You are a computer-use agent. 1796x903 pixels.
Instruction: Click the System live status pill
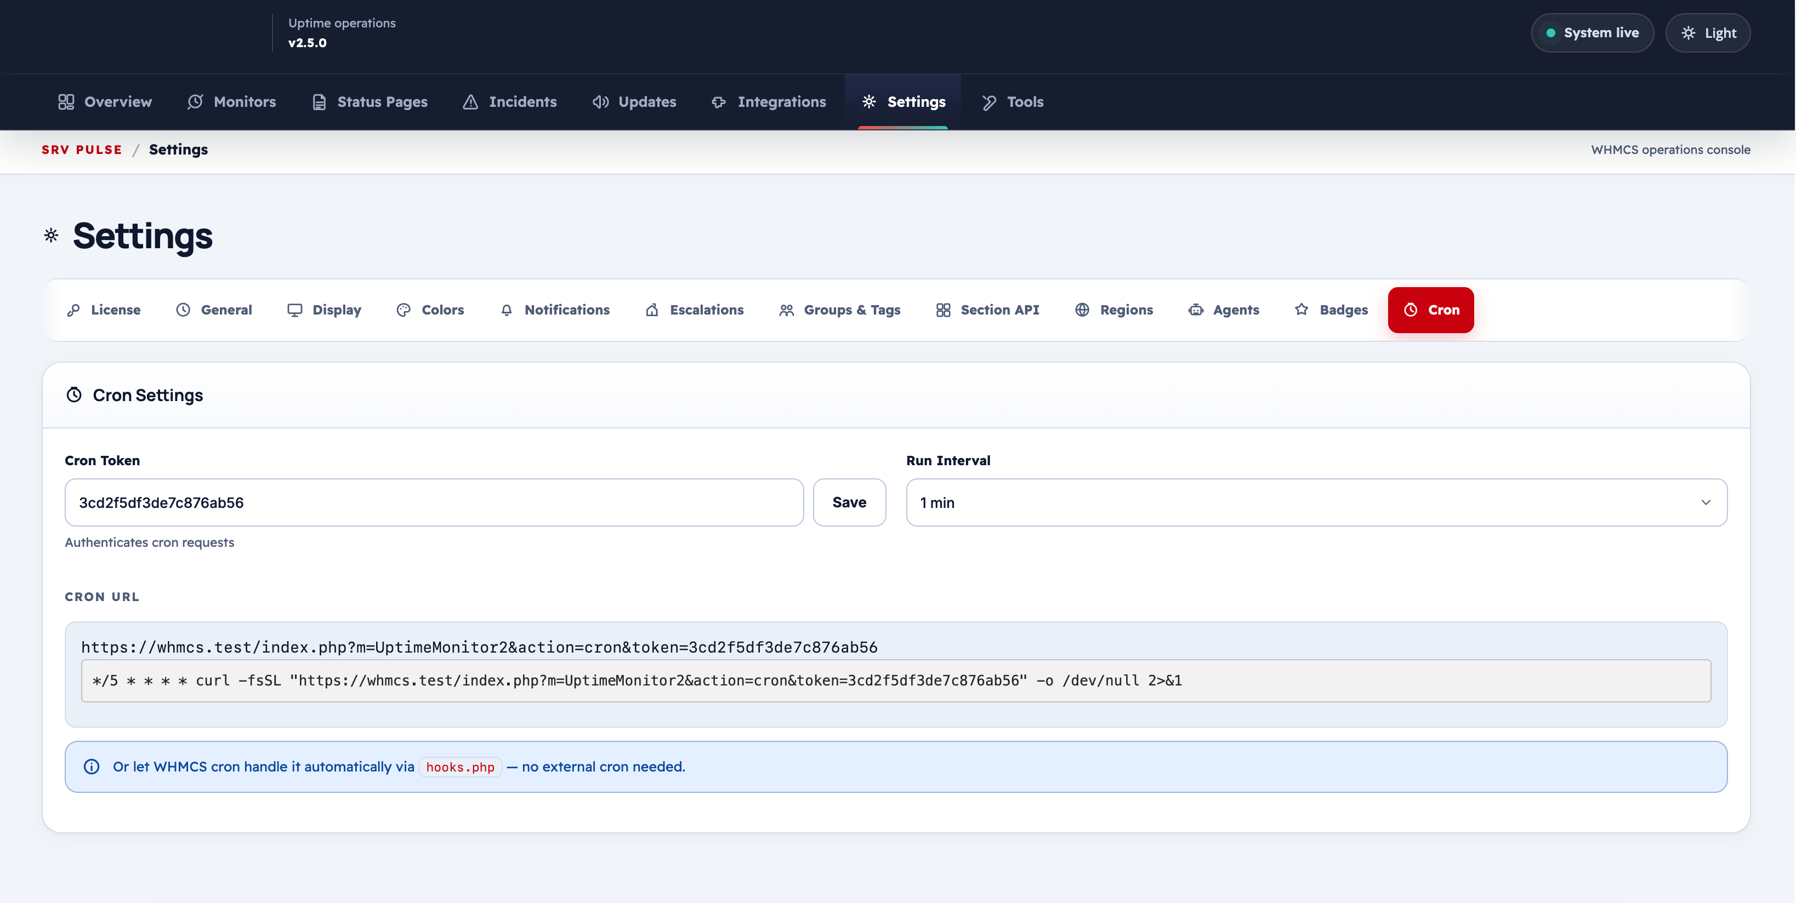(x=1592, y=33)
